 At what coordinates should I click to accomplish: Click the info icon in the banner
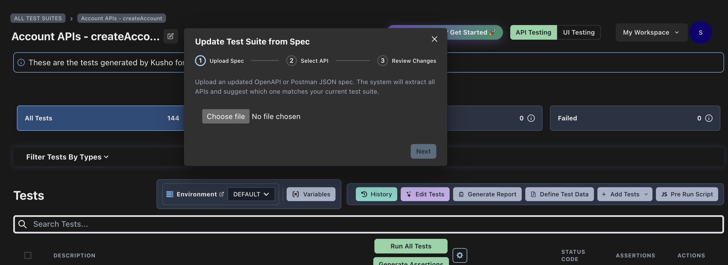tap(21, 62)
